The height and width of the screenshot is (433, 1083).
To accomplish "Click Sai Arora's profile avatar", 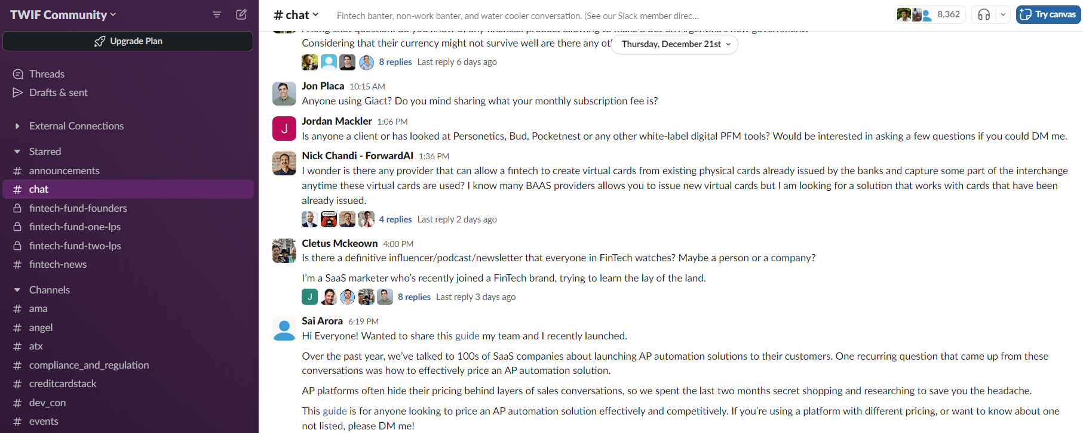I will click(284, 328).
